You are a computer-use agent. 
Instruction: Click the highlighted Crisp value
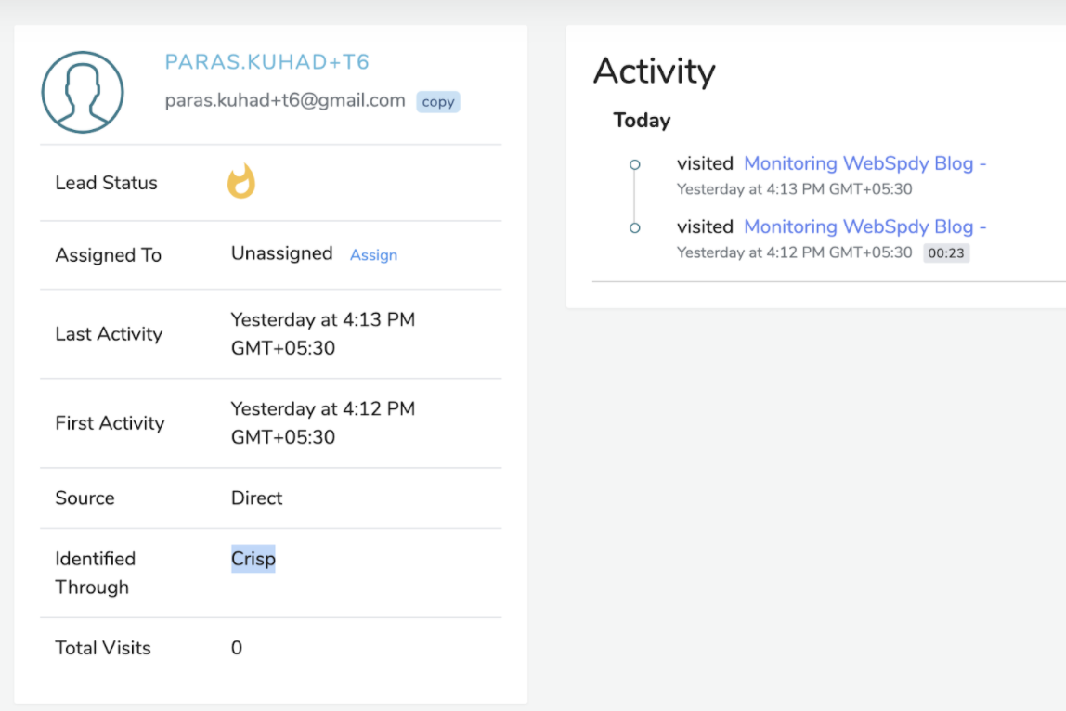click(x=253, y=559)
